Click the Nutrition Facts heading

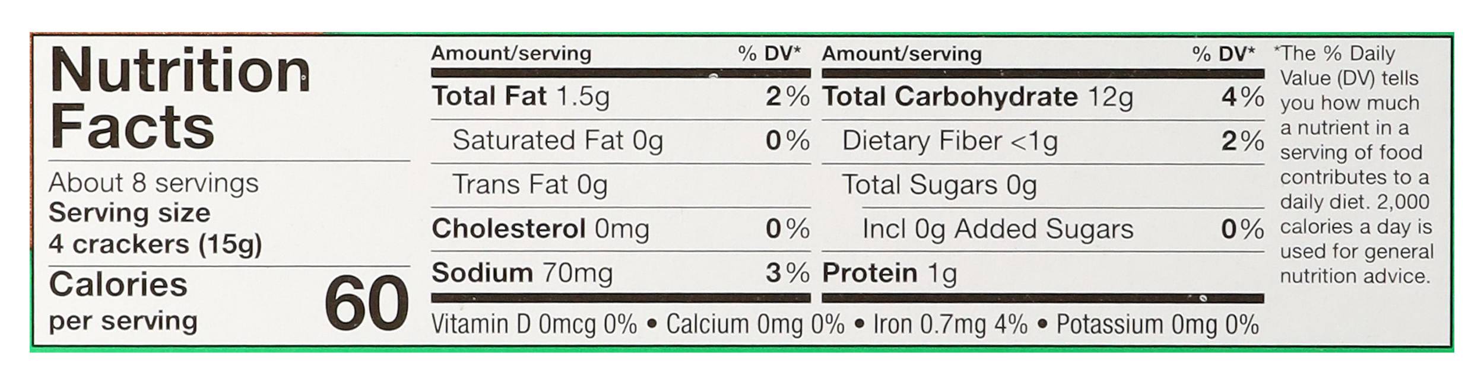[x=180, y=98]
